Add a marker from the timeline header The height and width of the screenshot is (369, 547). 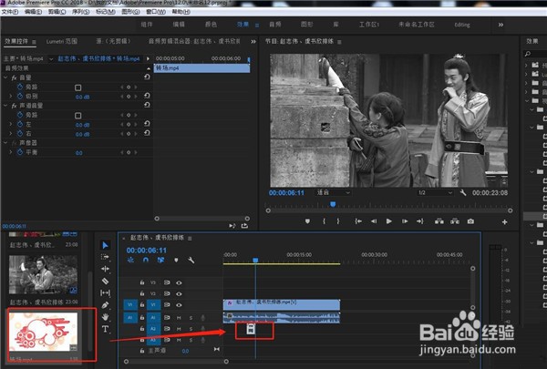tap(176, 261)
